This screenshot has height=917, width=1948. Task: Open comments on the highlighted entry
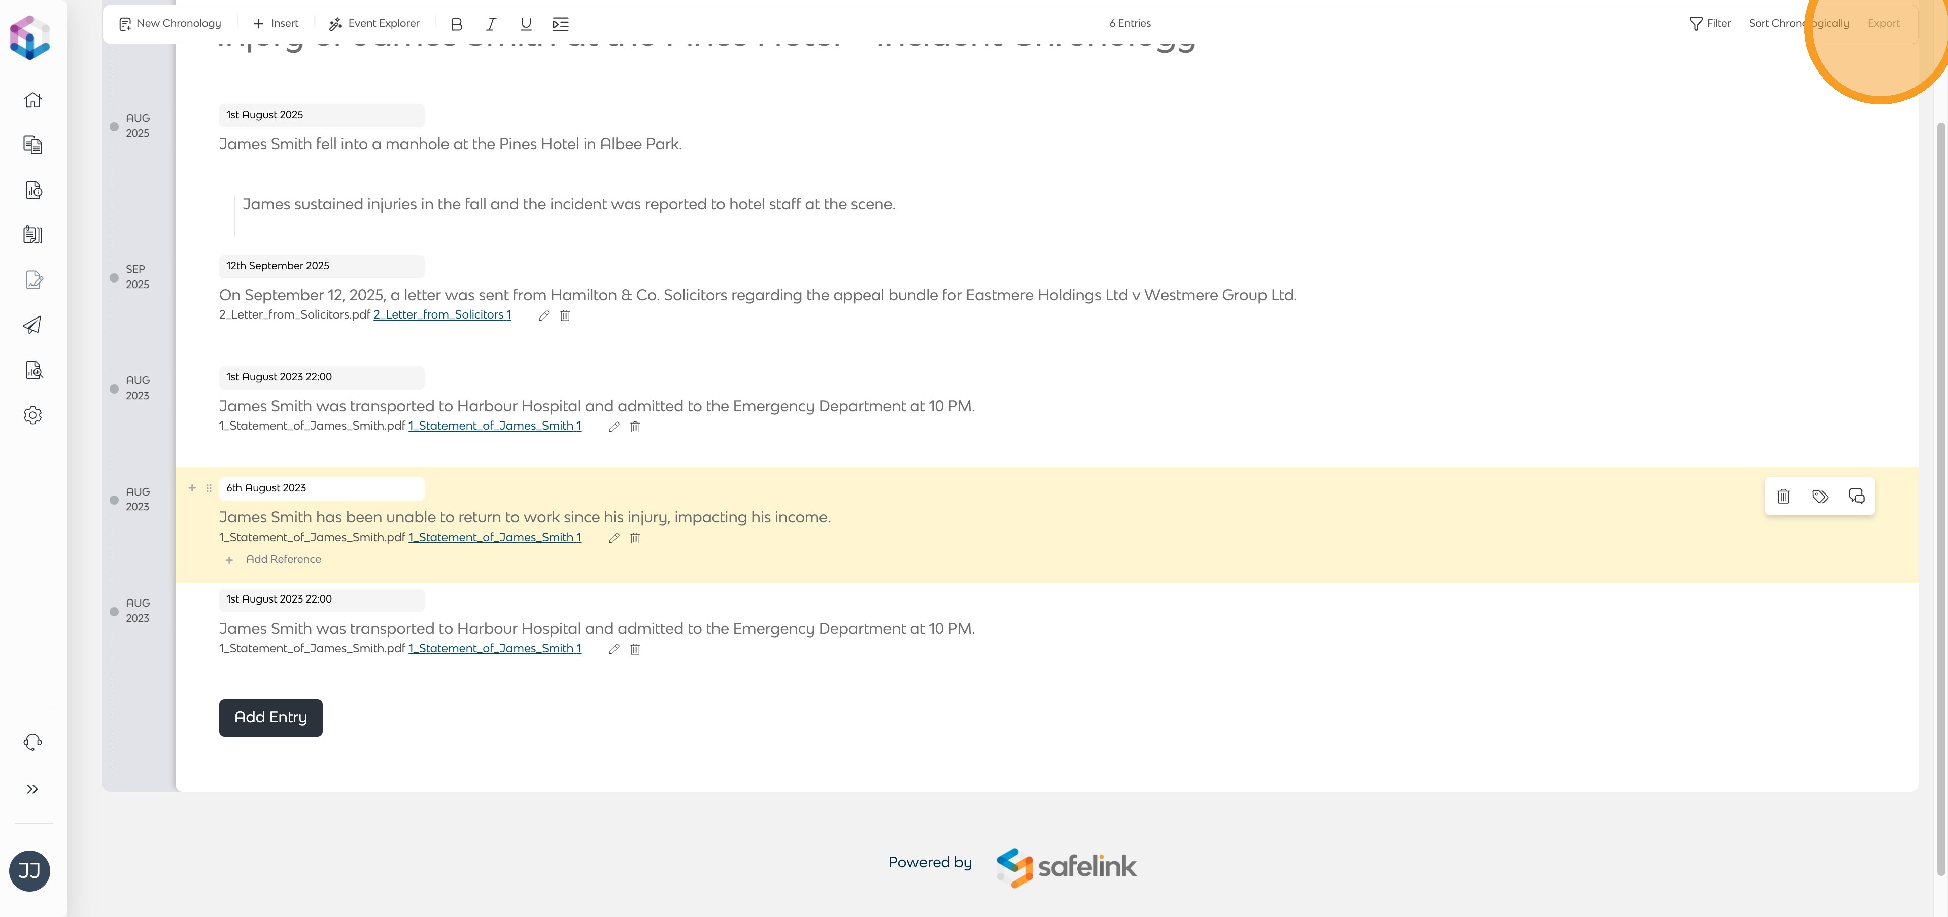(x=1857, y=496)
